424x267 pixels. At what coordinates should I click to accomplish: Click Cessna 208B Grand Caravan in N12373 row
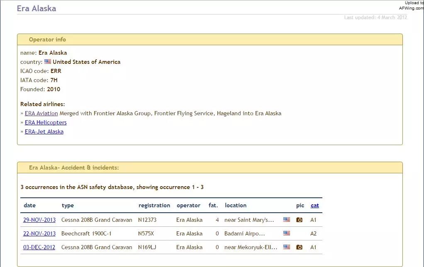(x=97, y=220)
